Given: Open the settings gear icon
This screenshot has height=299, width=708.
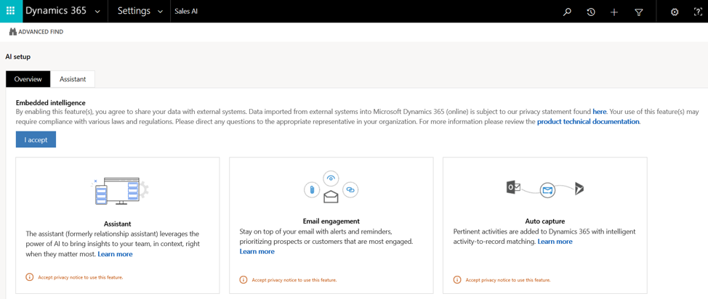Looking at the screenshot, I should tap(675, 12).
